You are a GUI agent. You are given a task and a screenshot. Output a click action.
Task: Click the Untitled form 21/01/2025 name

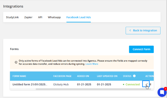(30, 85)
